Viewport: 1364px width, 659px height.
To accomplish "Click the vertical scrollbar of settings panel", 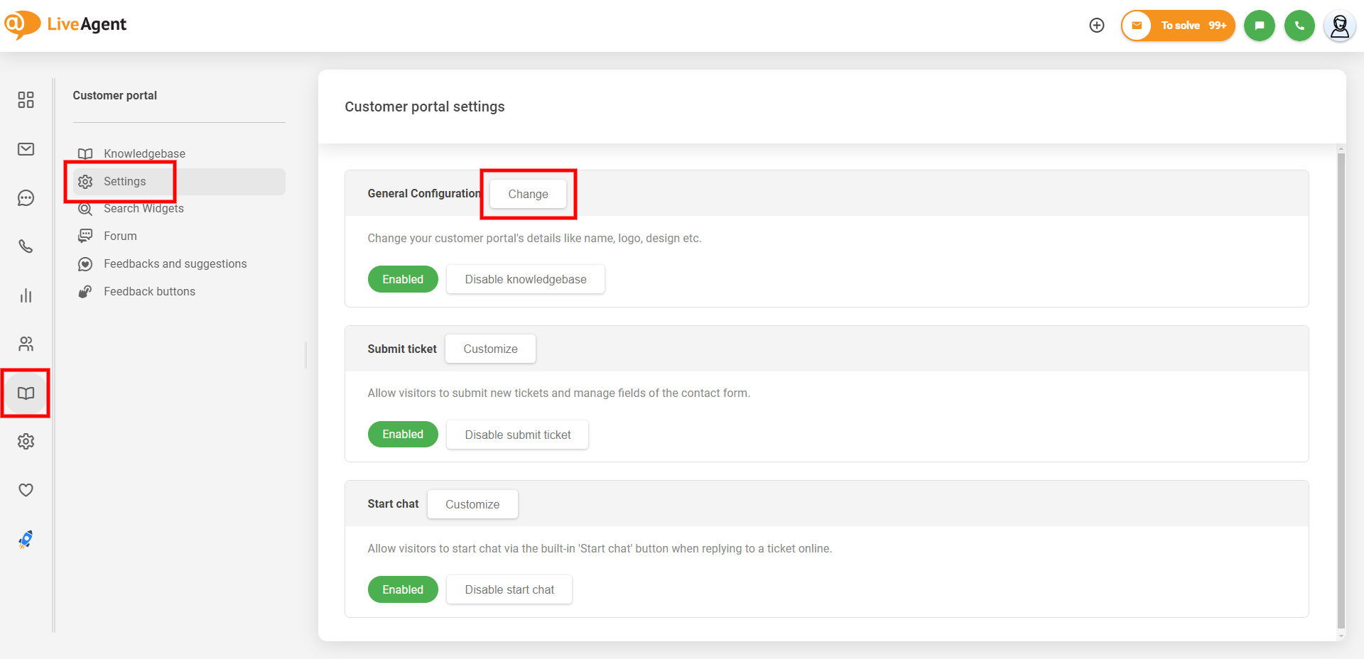I will (x=1341, y=391).
